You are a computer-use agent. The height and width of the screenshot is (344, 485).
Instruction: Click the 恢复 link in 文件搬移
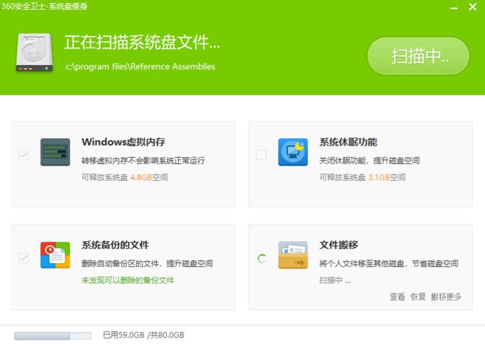[418, 297]
